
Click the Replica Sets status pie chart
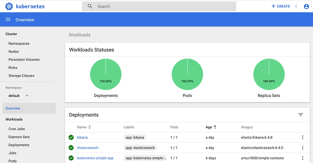269,74
